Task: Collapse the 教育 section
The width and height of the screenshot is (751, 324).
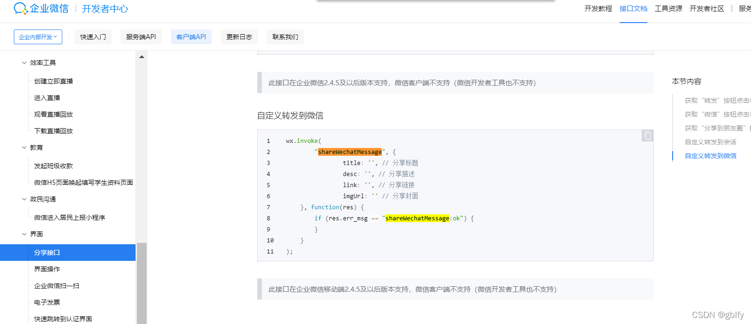Action: coord(24,147)
